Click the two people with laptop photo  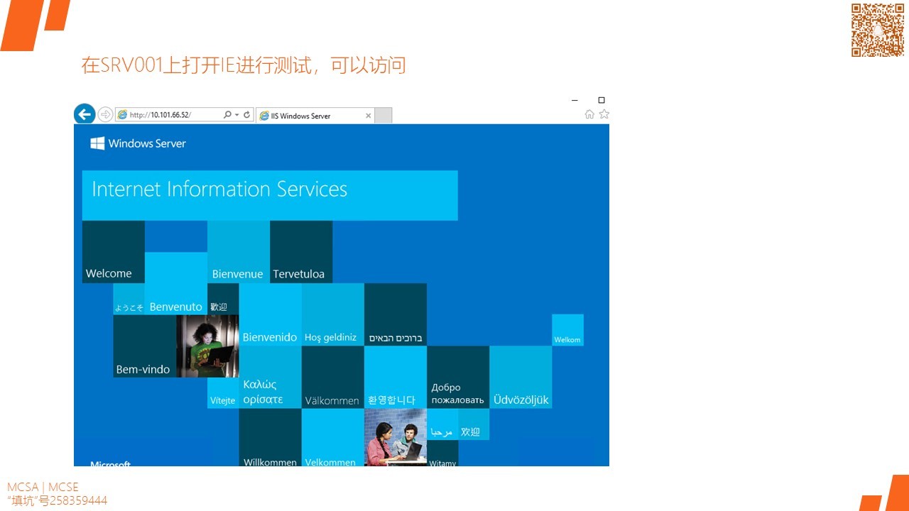coord(396,437)
